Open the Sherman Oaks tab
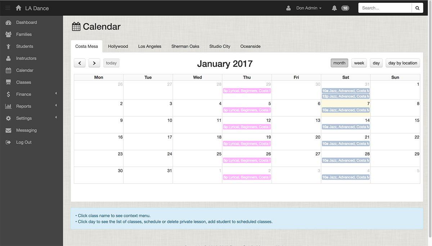 click(185, 46)
